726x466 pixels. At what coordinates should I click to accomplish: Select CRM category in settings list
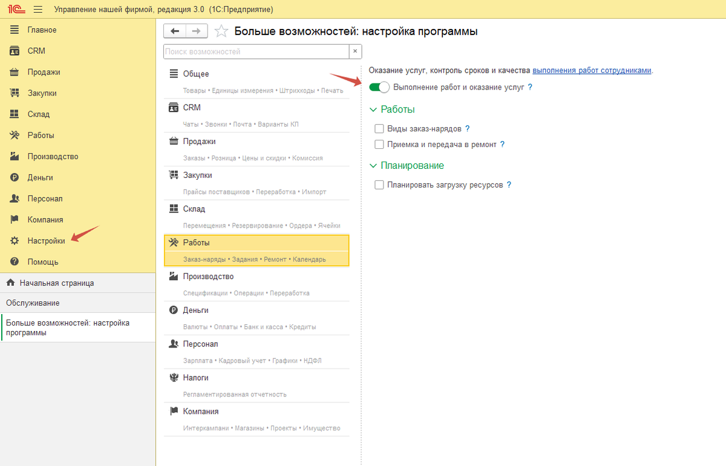(257, 116)
